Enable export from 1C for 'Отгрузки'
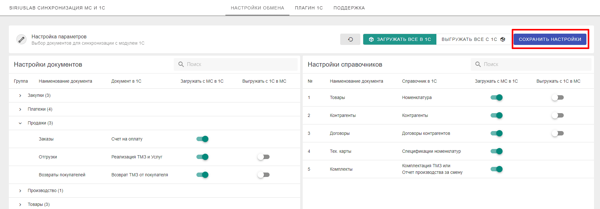The image size is (600, 209). click(264, 157)
